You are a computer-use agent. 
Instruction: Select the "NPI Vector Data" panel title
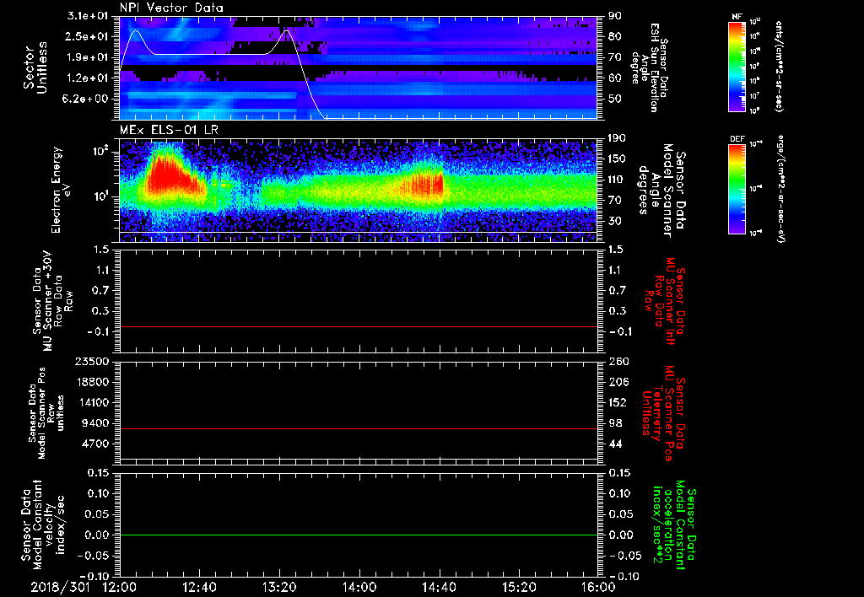[171, 8]
